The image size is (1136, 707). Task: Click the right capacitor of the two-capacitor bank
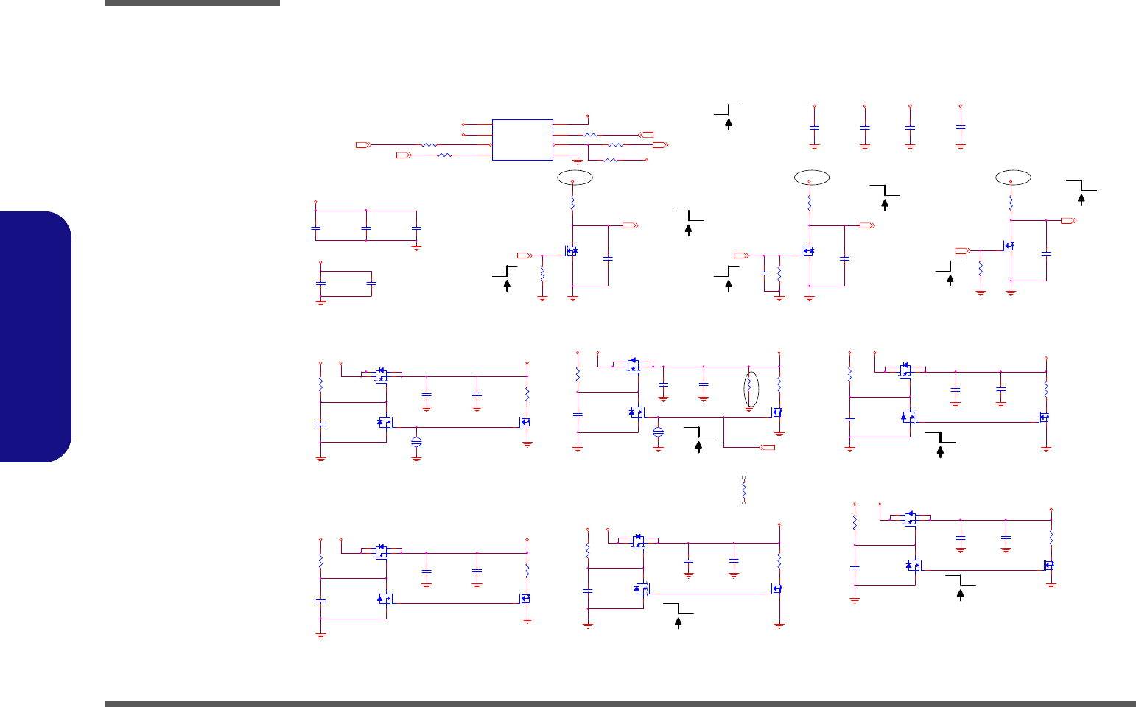point(371,284)
